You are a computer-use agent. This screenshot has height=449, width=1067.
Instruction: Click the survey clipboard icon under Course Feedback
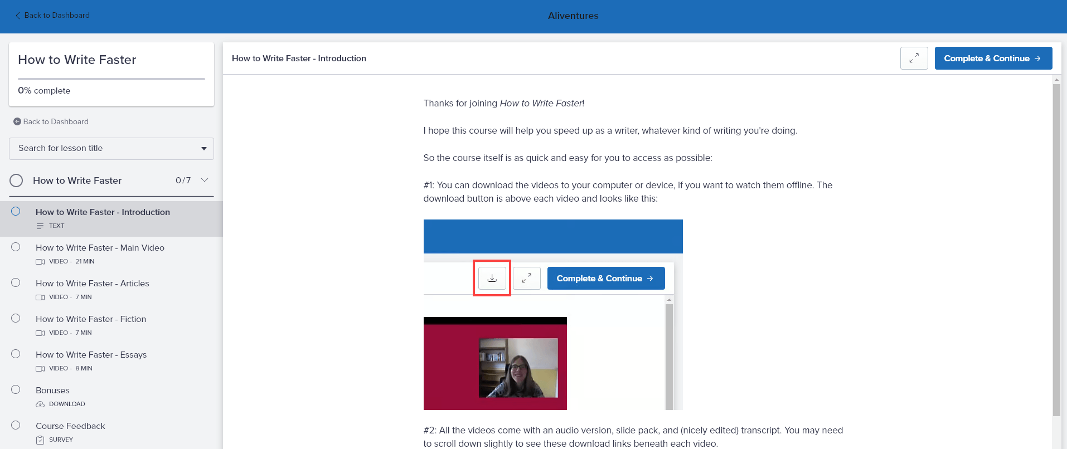point(40,440)
